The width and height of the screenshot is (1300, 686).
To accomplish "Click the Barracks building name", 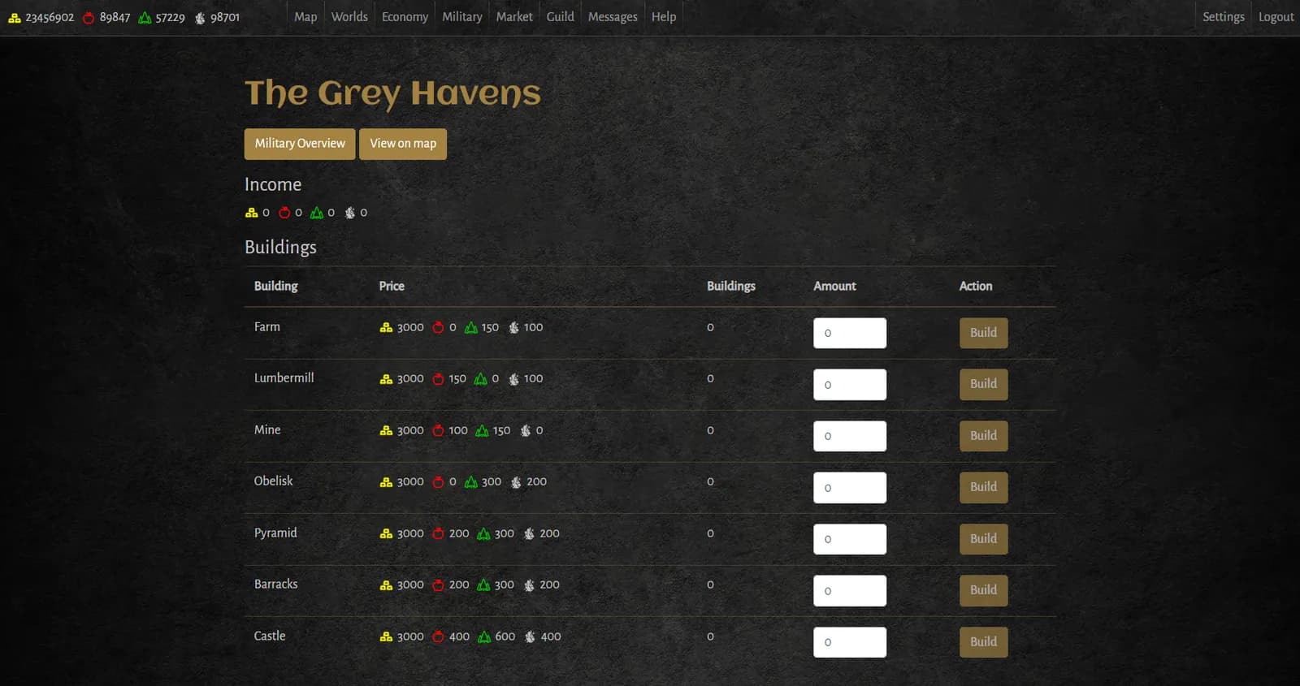I will [275, 585].
